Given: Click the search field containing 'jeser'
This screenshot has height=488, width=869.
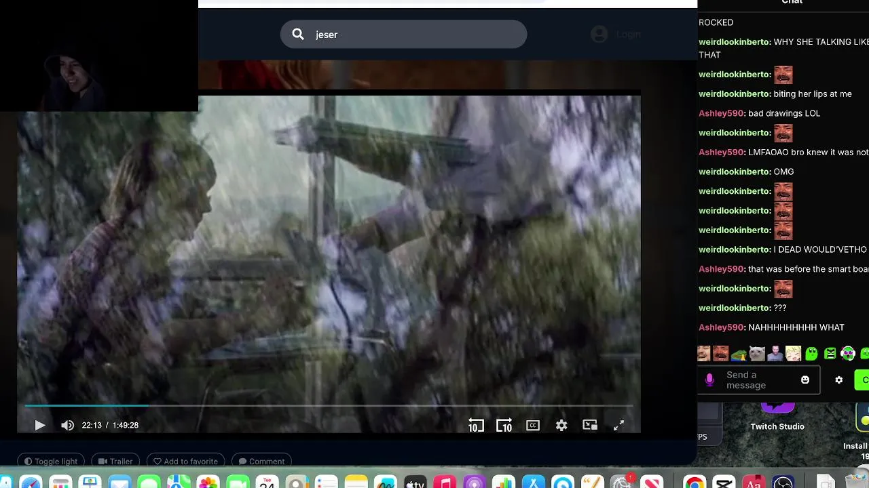Looking at the screenshot, I should (403, 34).
